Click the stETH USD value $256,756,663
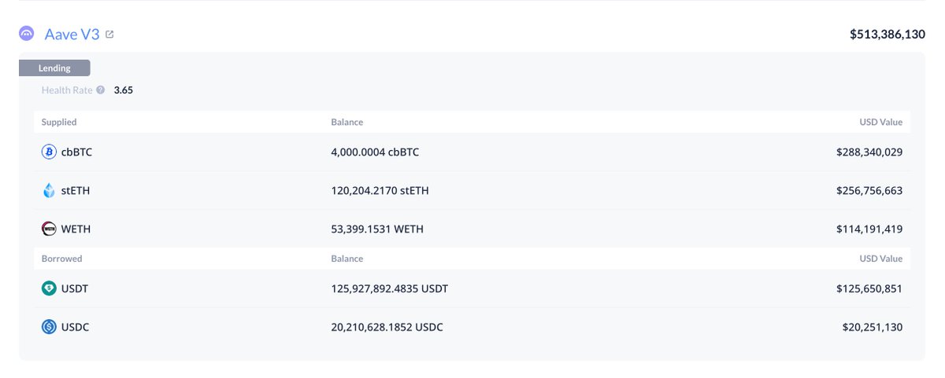The image size is (945, 378). tap(869, 190)
